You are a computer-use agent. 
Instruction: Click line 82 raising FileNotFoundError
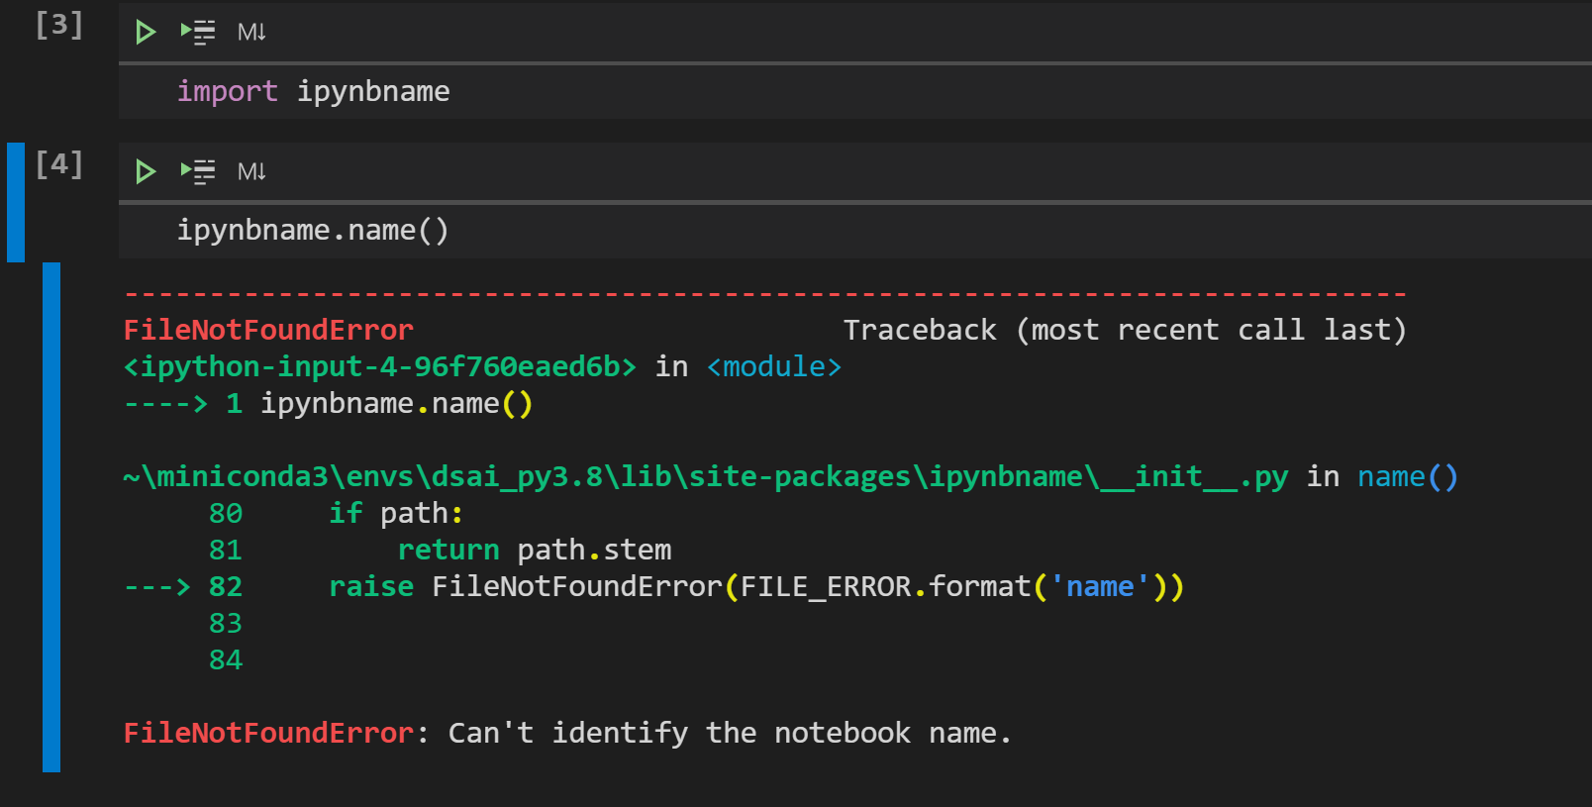[654, 587]
